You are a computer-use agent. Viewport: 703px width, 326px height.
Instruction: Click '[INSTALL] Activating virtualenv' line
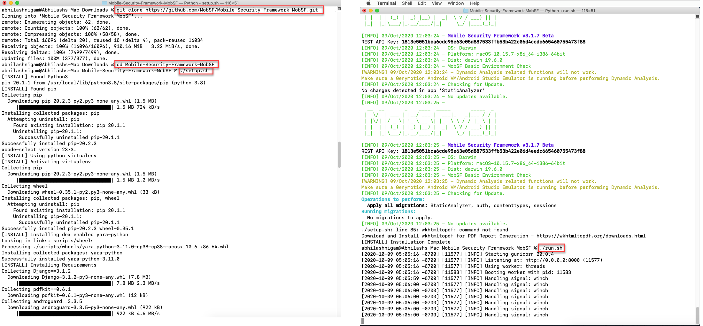[46, 162]
